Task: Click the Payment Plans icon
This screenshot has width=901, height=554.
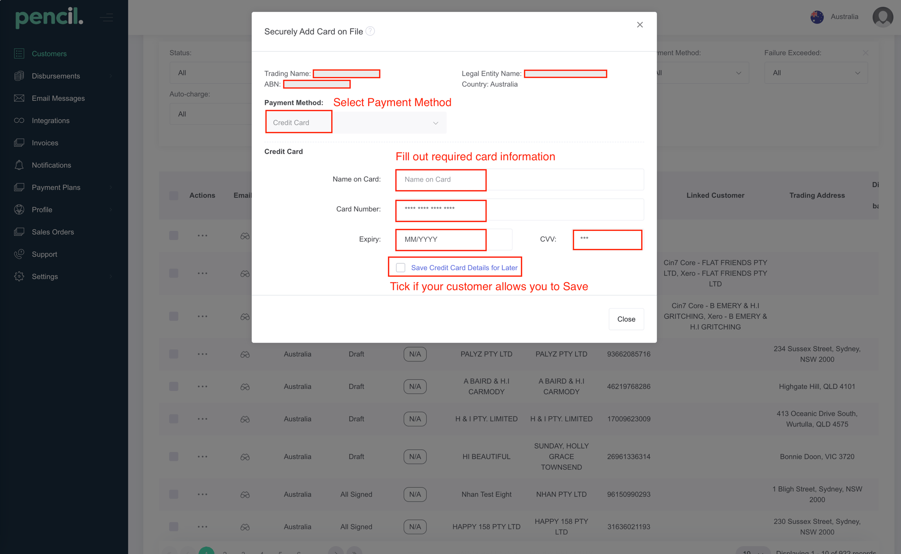Action: (x=19, y=187)
